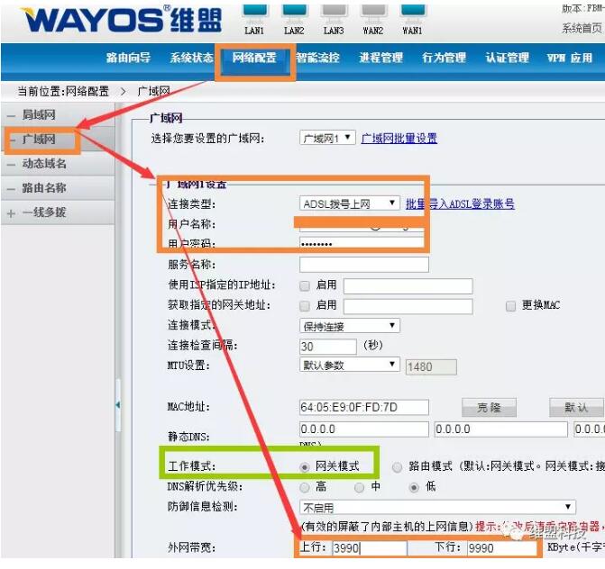Click the WAN2 port status icon
This screenshot has height=569, width=605.
(x=373, y=13)
